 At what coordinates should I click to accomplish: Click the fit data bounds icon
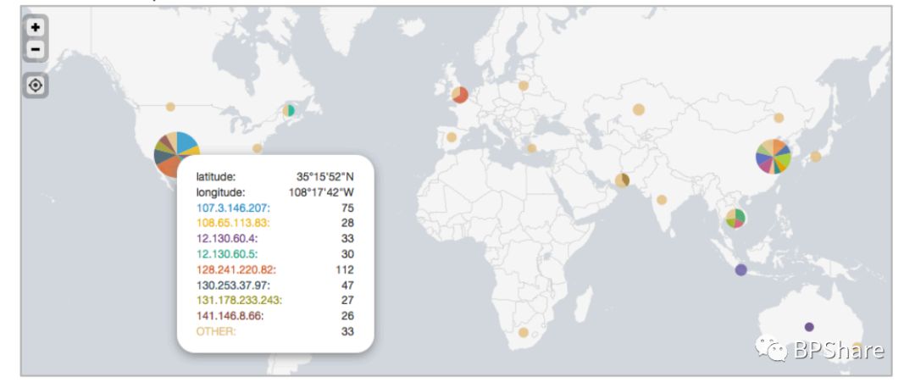36,86
